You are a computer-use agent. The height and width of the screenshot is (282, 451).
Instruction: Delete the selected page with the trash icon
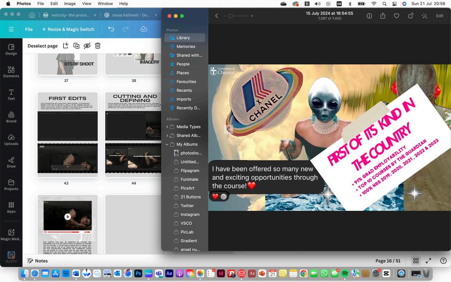coord(98,45)
